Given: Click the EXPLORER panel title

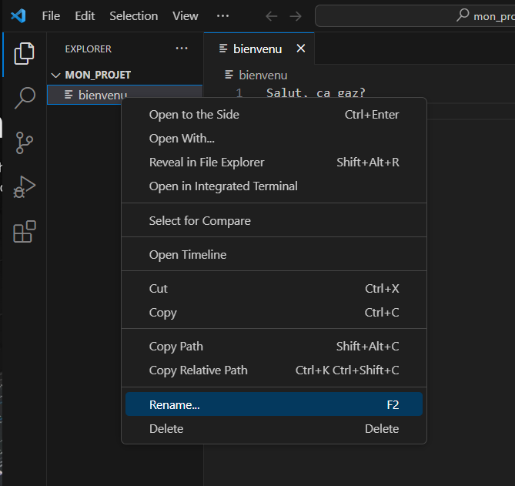Looking at the screenshot, I should [x=88, y=49].
